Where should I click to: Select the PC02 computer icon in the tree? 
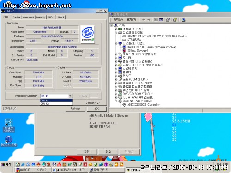click(x=116, y=25)
